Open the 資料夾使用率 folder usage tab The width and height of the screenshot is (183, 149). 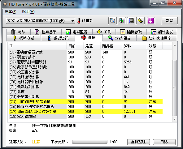point(157,38)
